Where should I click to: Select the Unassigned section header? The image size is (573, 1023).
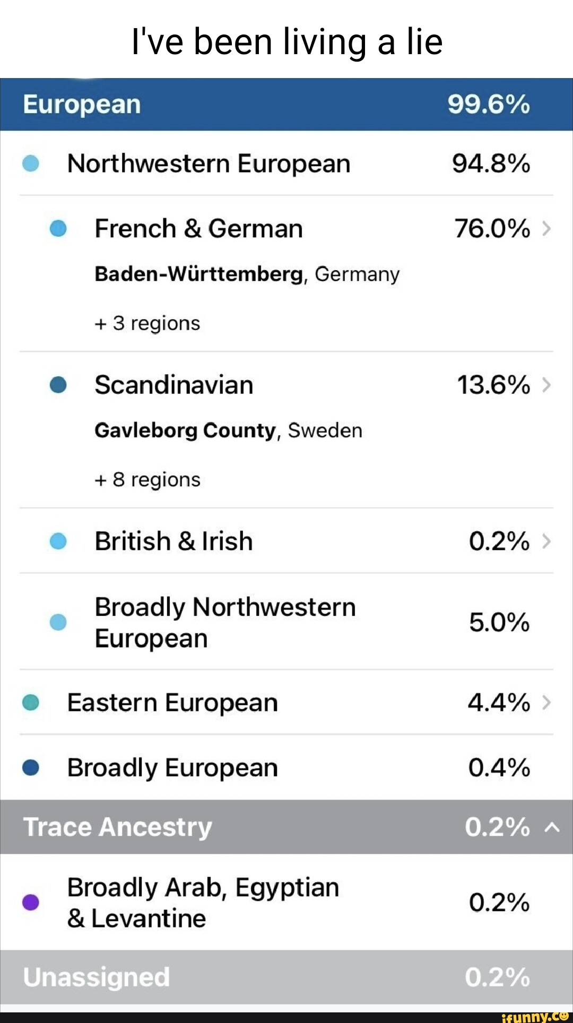point(286,977)
